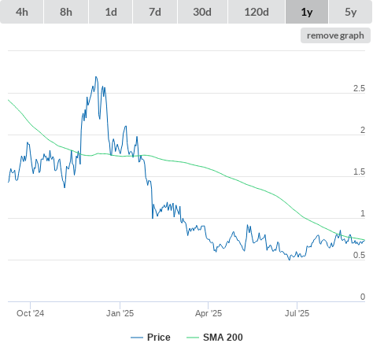The image size is (373, 358).
Task: Click the Oct '24 axis tick label
Action: [x=30, y=313]
